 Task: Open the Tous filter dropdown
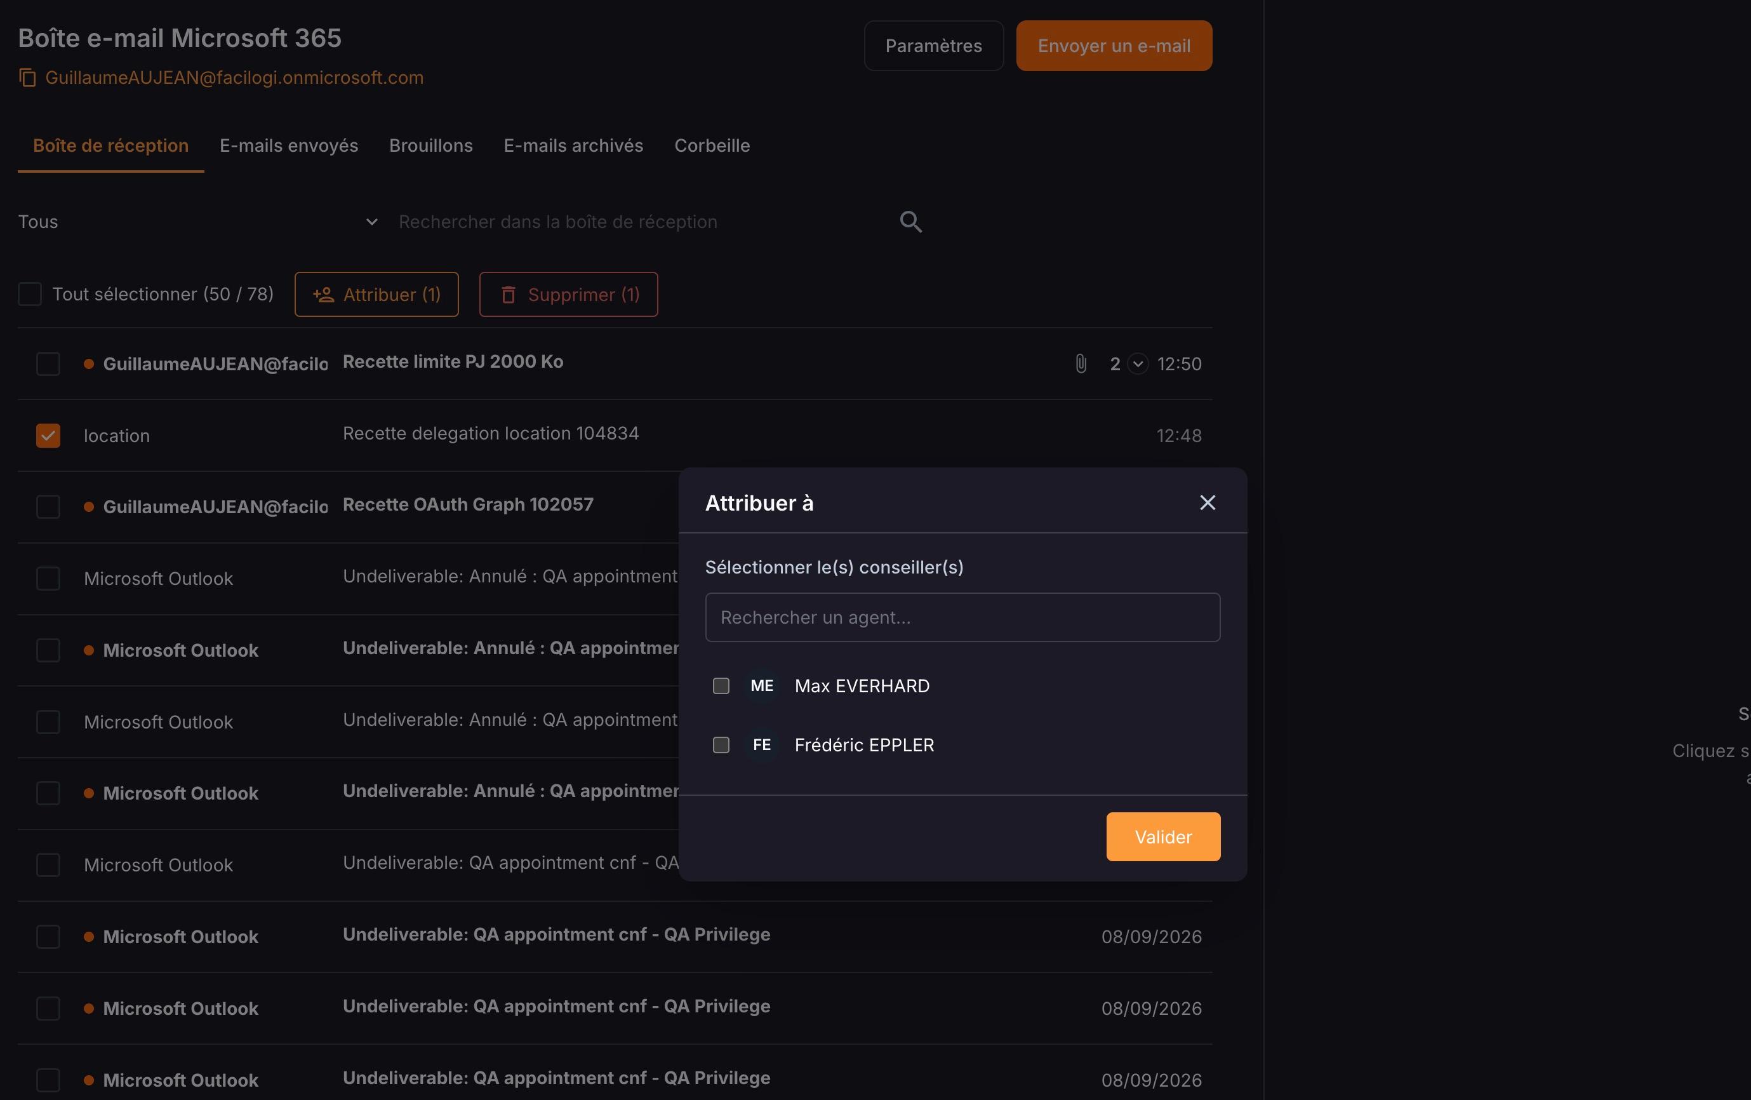pos(198,222)
